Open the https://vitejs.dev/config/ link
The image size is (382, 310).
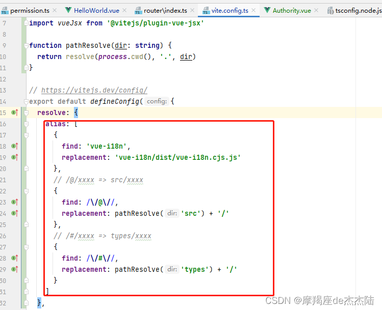point(94,90)
